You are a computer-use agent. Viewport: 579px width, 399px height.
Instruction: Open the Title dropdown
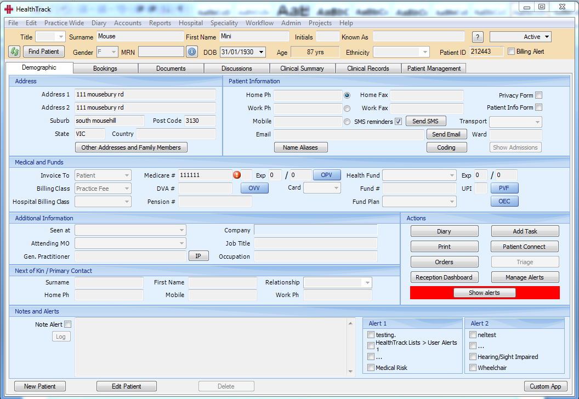point(61,37)
